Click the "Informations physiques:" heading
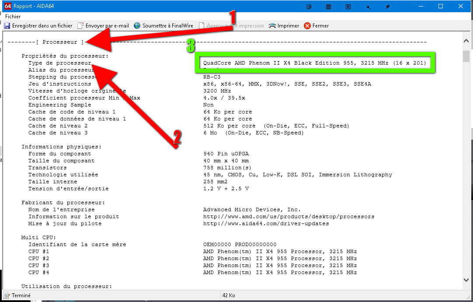Screen dimensions: 473x302 (x=61, y=147)
